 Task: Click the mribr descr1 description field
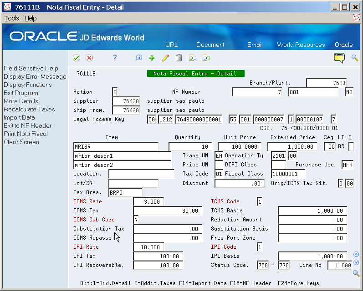[x=122, y=156]
